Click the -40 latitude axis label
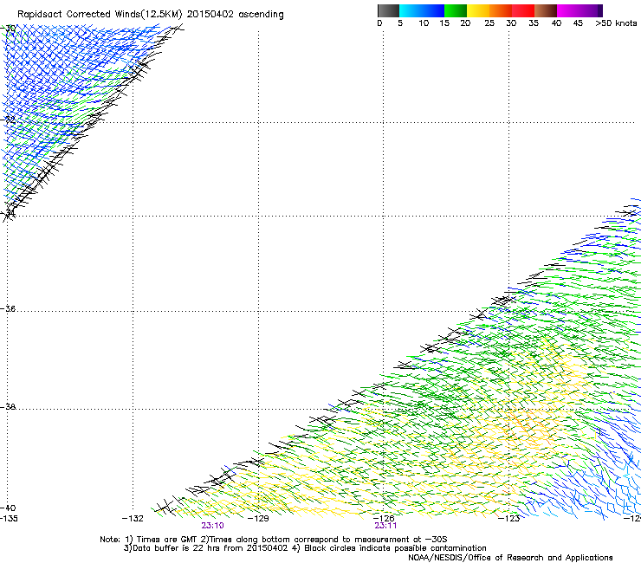Image resolution: width=641 pixels, height=563 pixels. (x=8, y=508)
